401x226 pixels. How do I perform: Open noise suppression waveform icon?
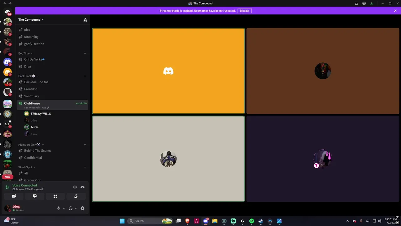pyautogui.click(x=75, y=187)
